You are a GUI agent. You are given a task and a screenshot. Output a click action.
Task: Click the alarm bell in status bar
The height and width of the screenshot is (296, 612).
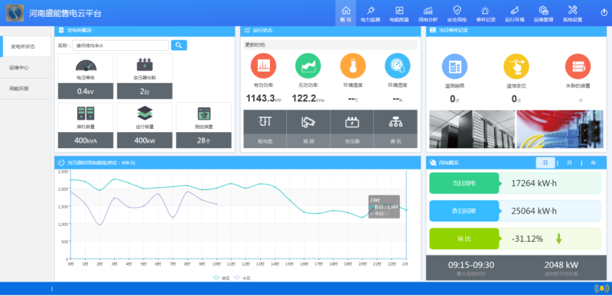tap(601, 288)
